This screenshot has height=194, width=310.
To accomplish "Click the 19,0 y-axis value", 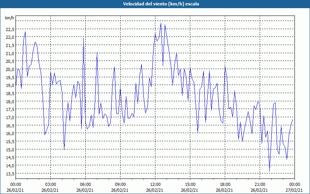I will tap(10, 85).
